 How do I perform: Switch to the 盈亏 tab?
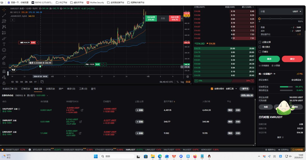click(93, 89)
